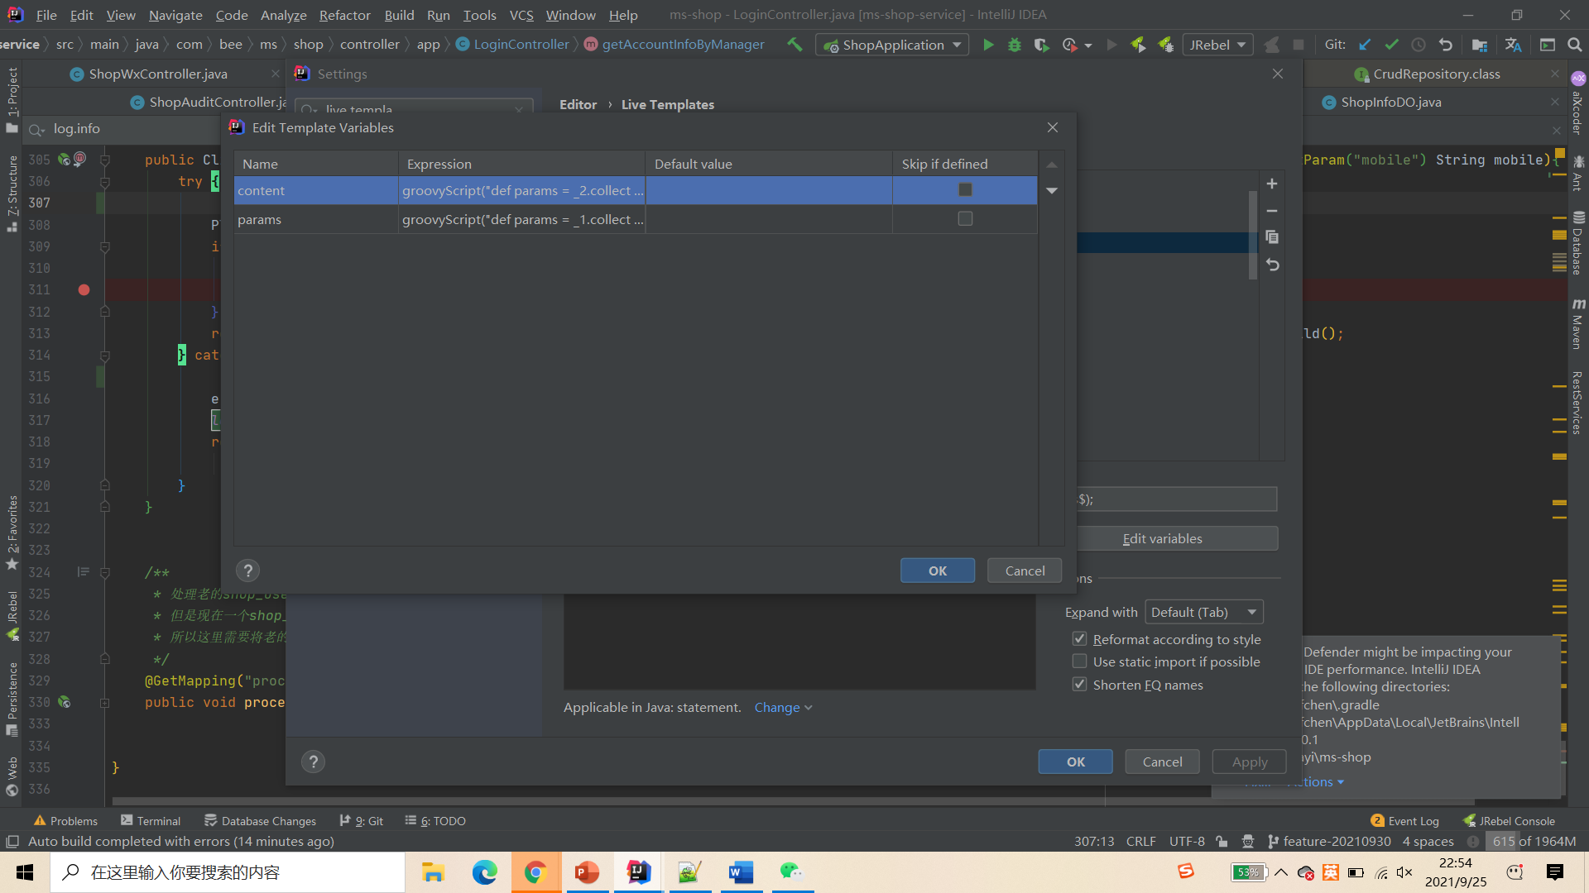1589x893 pixels.
Task: Click the revert template undo icon
Action: coord(1272,265)
